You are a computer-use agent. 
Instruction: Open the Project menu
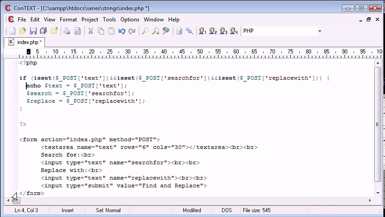coord(90,20)
